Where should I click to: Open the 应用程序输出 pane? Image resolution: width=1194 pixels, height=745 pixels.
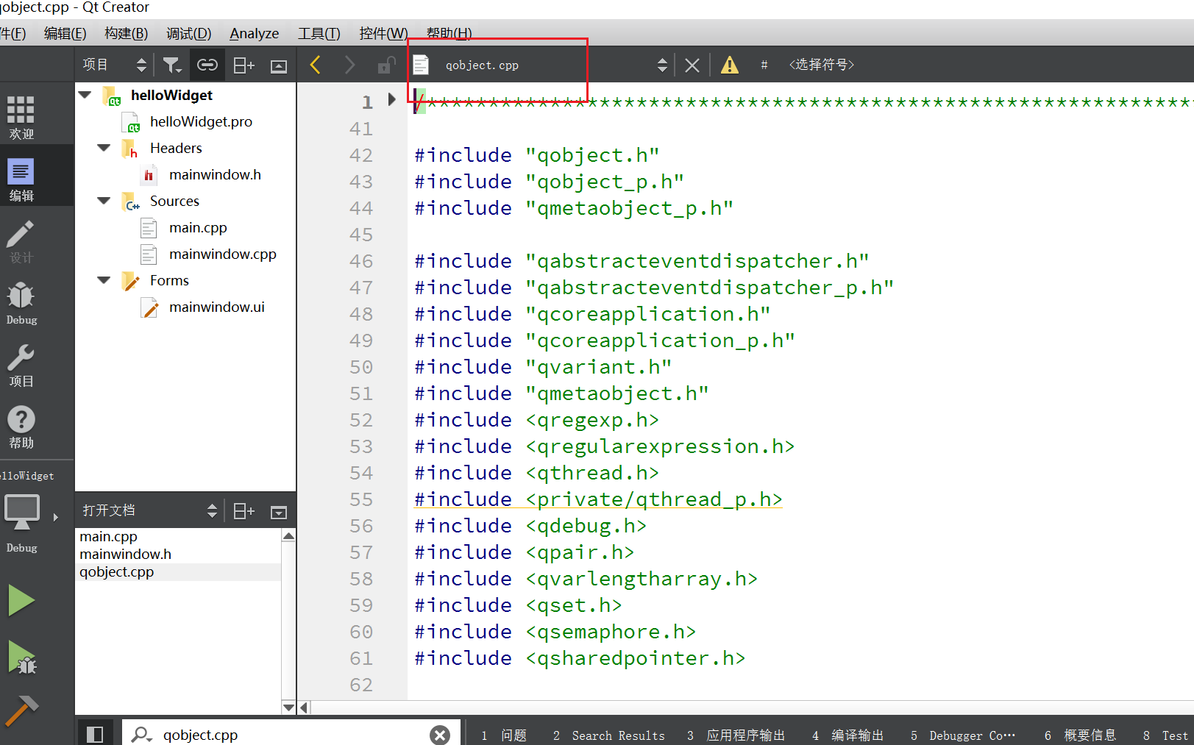tap(736, 735)
